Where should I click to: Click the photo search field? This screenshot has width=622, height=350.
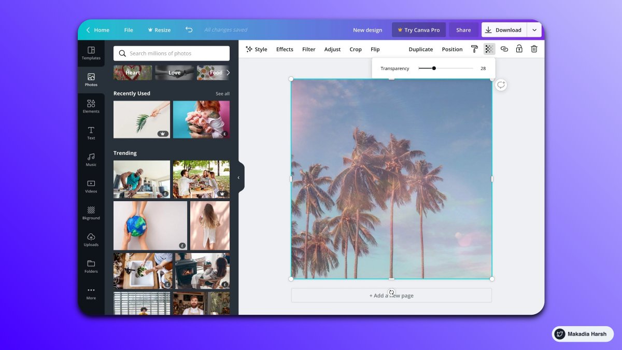pos(172,53)
